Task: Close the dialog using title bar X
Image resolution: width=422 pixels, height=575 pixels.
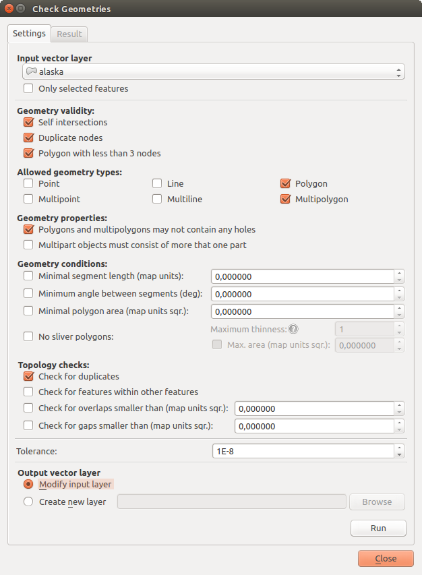Action: pos(7,9)
